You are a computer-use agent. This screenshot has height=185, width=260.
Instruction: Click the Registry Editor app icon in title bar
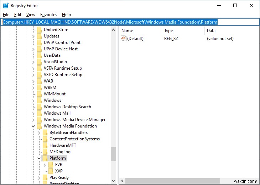(x=6, y=5)
